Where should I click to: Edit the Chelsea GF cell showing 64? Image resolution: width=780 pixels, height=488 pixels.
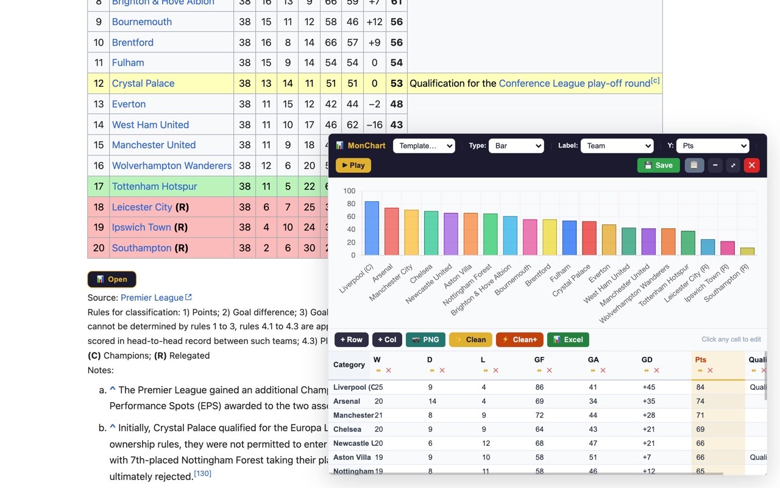(x=557, y=429)
